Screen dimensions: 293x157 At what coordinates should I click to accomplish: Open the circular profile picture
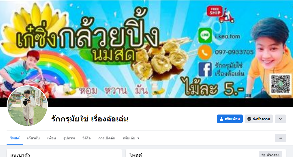[x=27, y=106]
